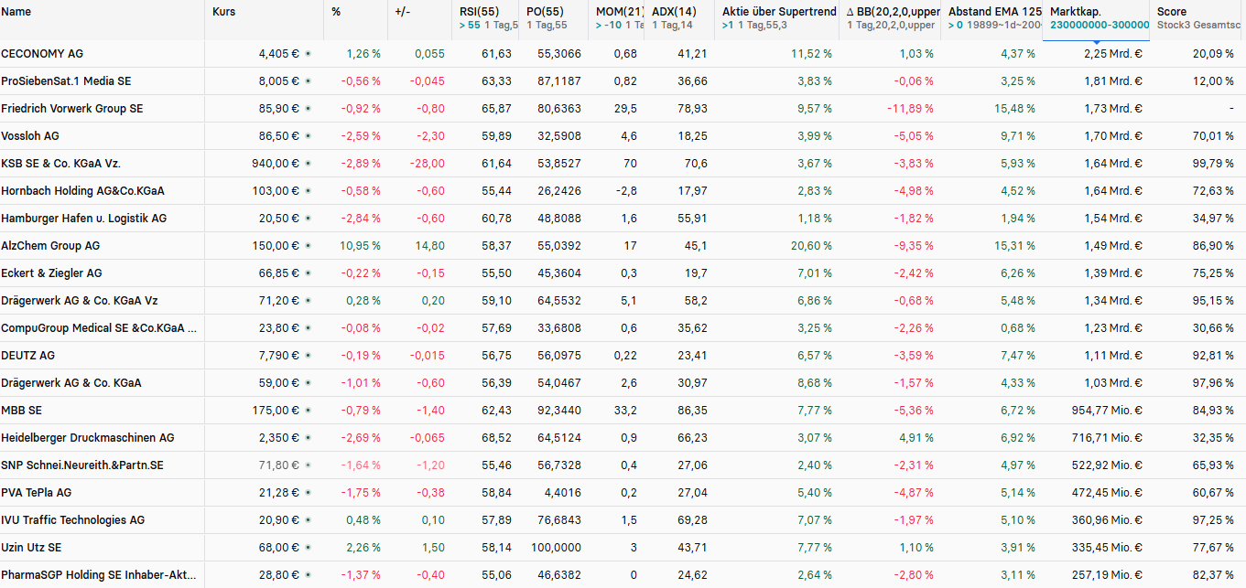Click the dot after Hamburger Hafen's 20,50 € price
Screen dimensions: 1246x588
[x=308, y=219]
